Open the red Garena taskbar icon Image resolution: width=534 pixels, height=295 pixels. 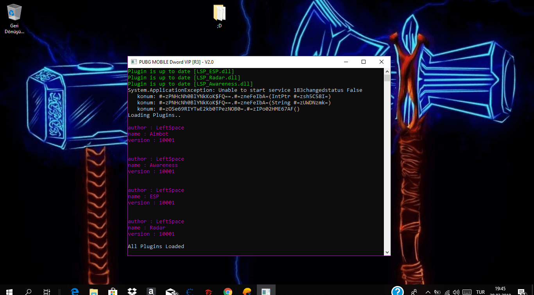click(209, 291)
